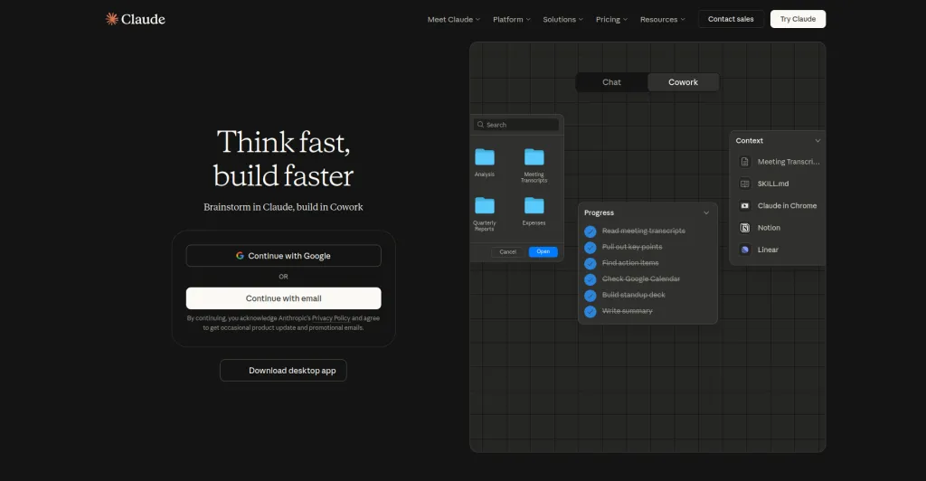Open the Quarterly Reports folder icon

pos(485,205)
